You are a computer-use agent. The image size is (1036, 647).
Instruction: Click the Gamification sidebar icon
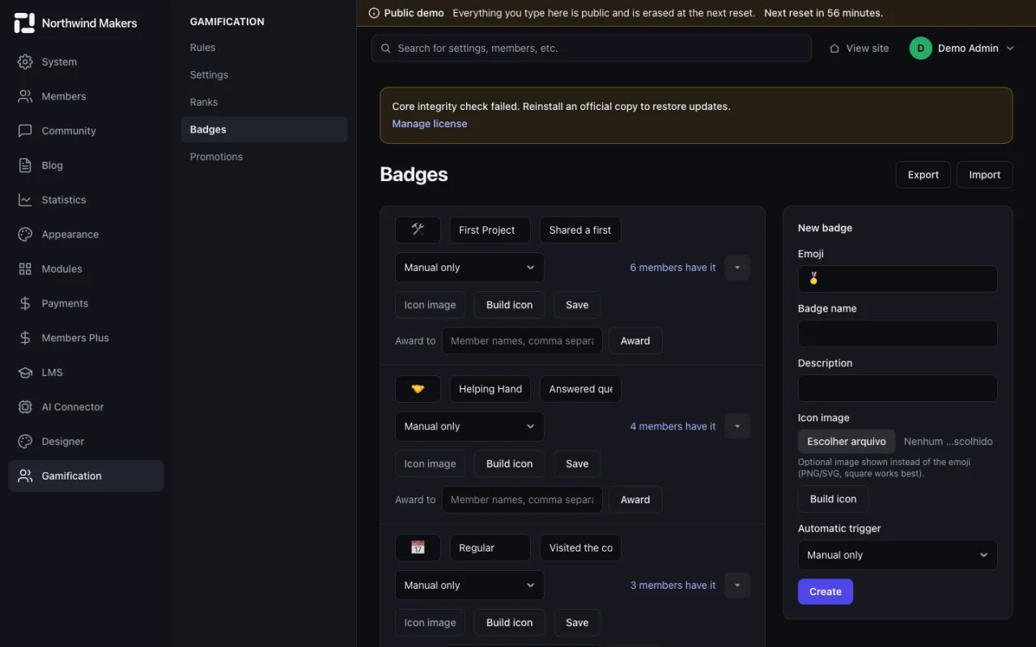click(25, 476)
